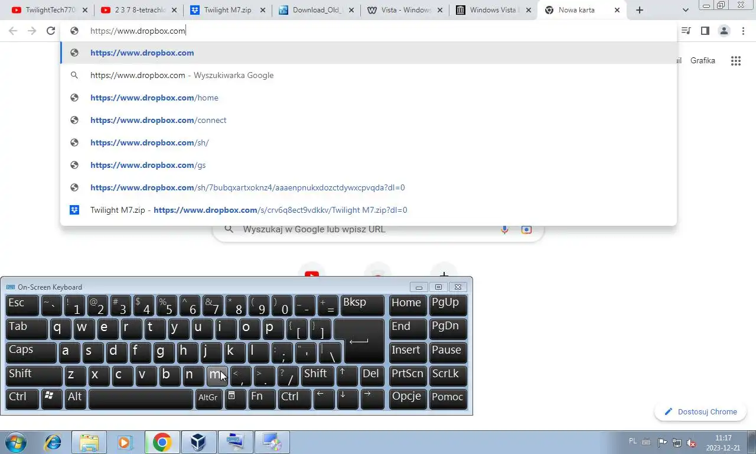Viewport: 756px width, 454px height.
Task: Click the Windows logo key on keyboard
Action: coord(51,398)
